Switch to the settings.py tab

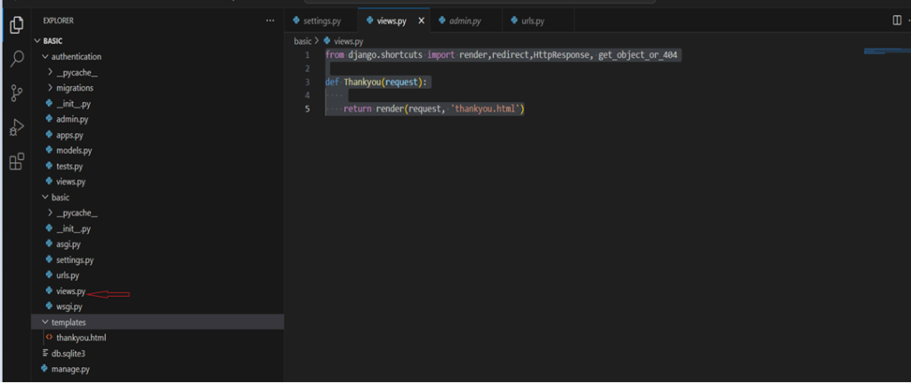coord(322,20)
